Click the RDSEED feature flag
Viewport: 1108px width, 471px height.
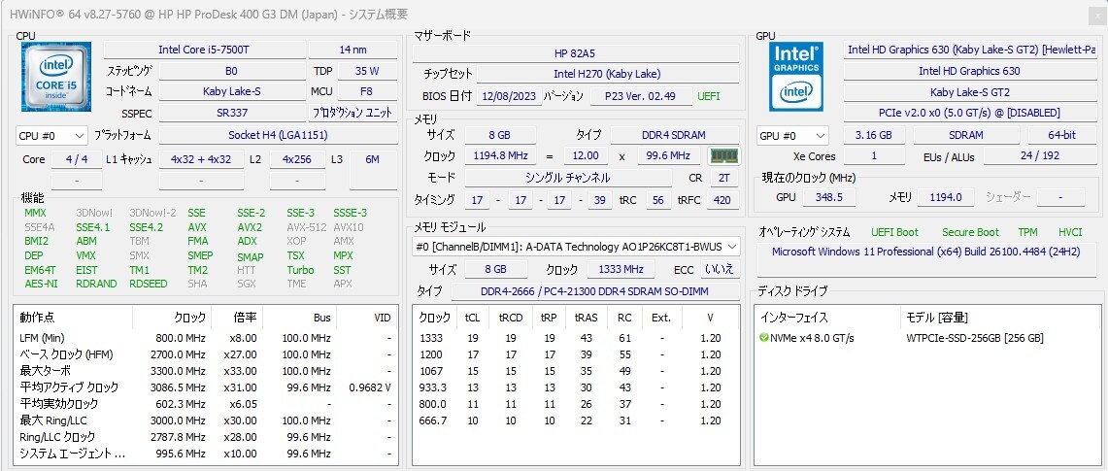click(x=149, y=284)
